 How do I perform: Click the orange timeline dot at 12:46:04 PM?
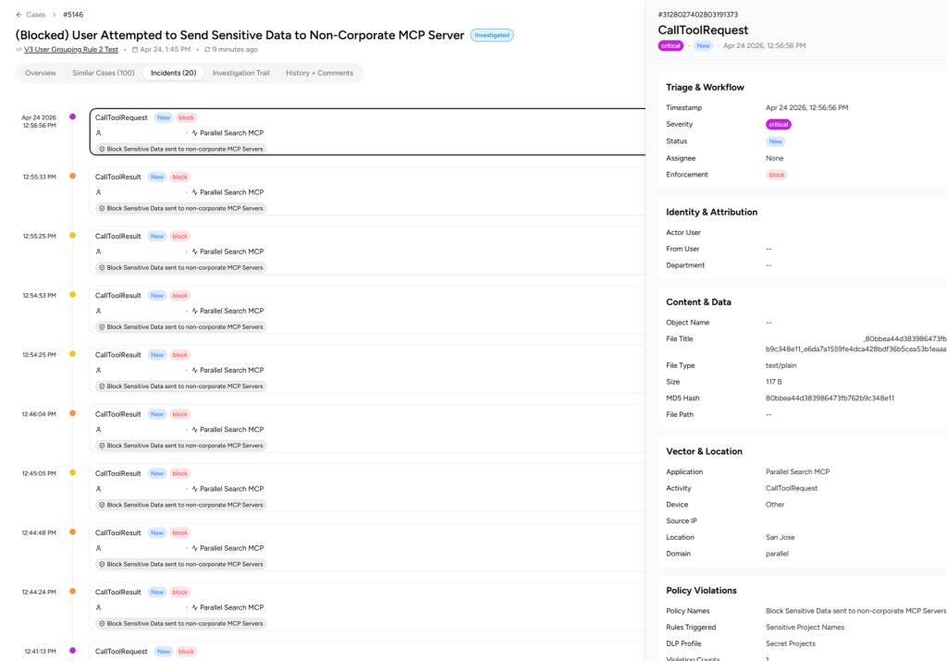72,413
